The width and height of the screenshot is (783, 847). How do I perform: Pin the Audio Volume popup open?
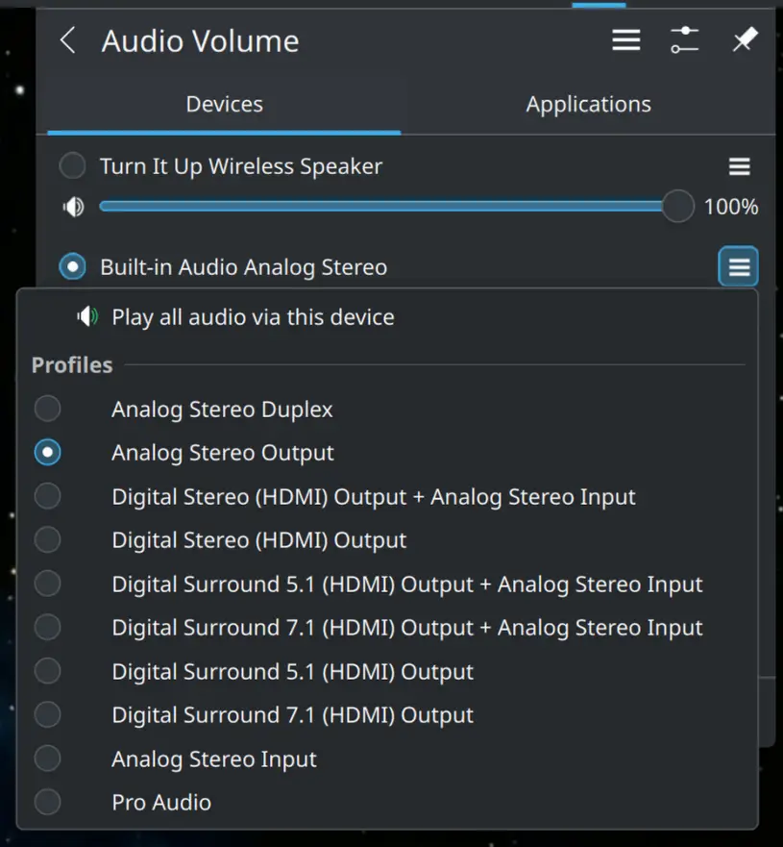coord(745,40)
